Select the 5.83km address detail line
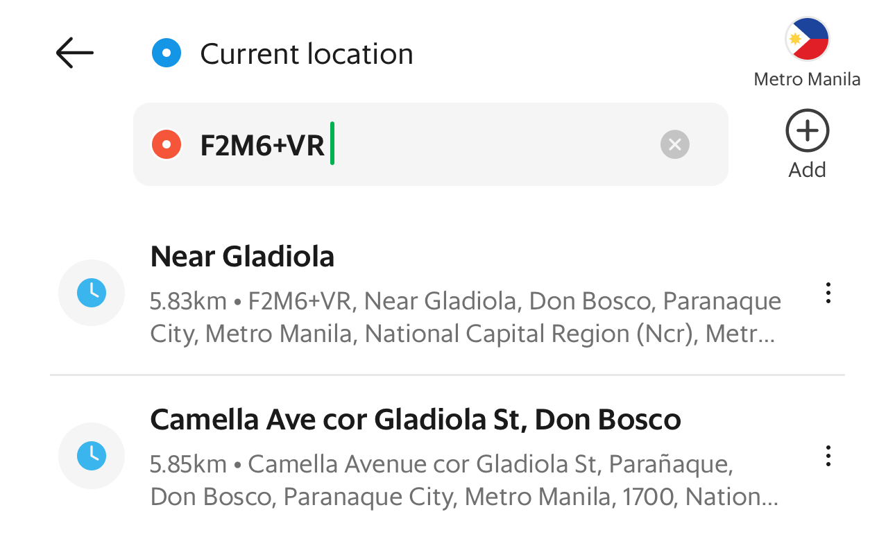895x537 pixels. (466, 318)
